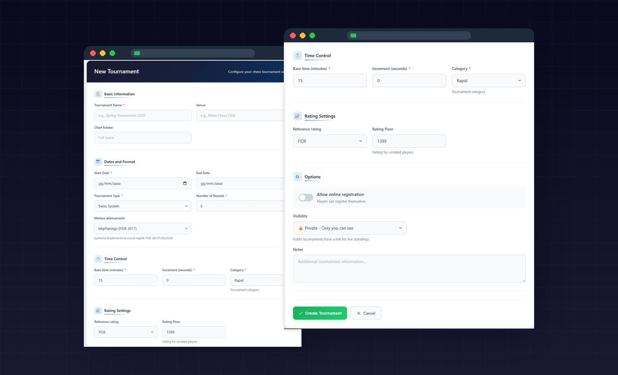Open the Start Date calendar picker icon

click(185, 184)
